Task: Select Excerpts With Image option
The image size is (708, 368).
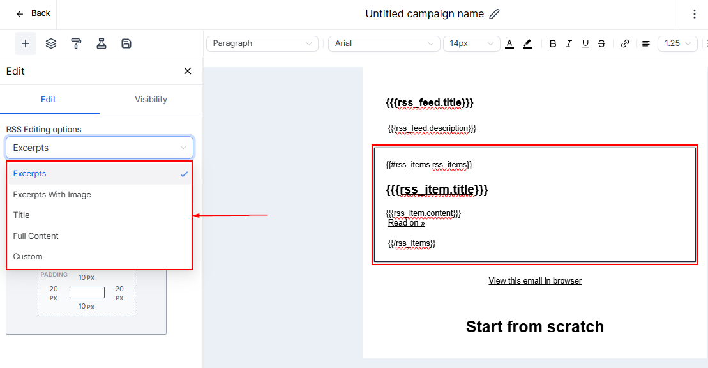Action: (x=100, y=194)
